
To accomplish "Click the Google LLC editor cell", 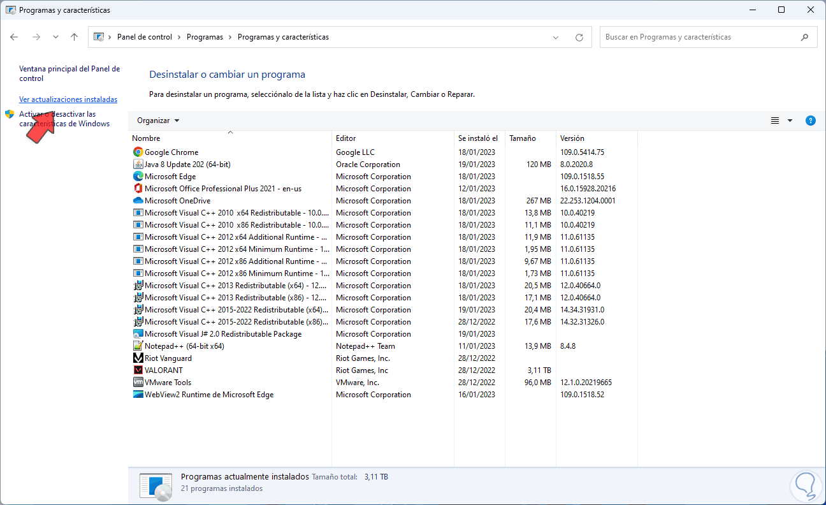I will [356, 152].
